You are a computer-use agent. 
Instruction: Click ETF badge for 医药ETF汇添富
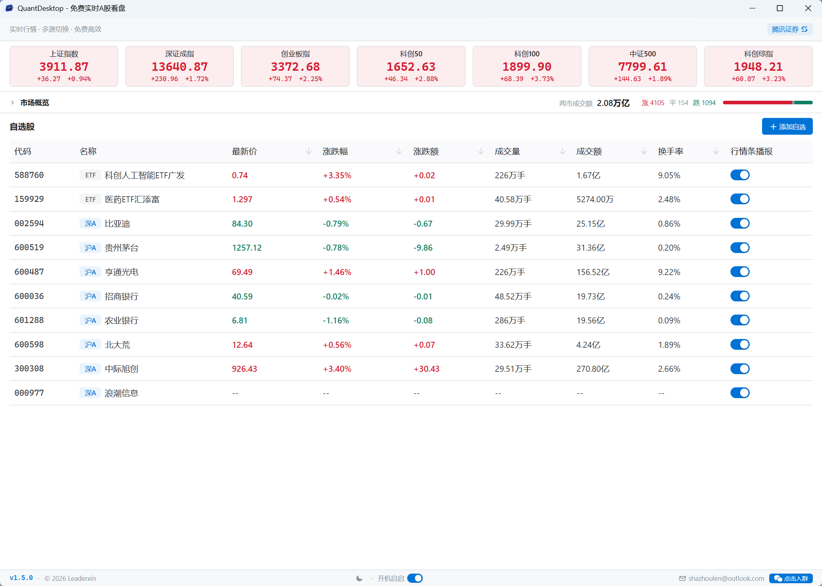(x=90, y=199)
